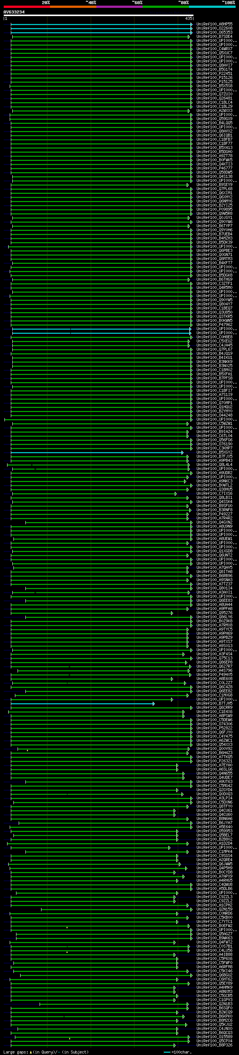This screenshot has width=239, height=1055.
Task: Select the UniRef100_Q26481 label
Action: click(214, 98)
